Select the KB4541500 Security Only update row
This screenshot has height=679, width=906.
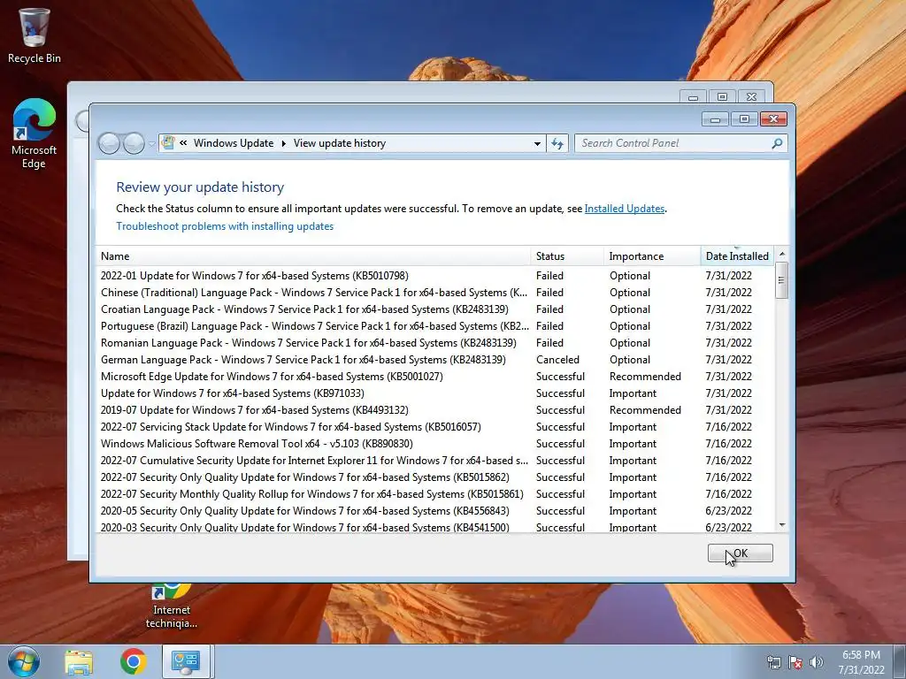click(x=434, y=526)
